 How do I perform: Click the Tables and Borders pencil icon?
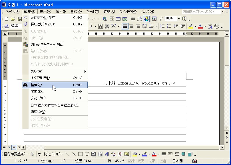point(112,19)
